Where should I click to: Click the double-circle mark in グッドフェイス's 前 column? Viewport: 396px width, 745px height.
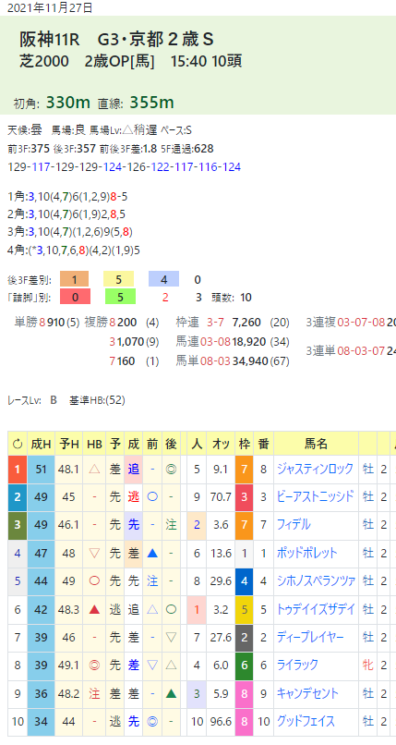[152, 721]
